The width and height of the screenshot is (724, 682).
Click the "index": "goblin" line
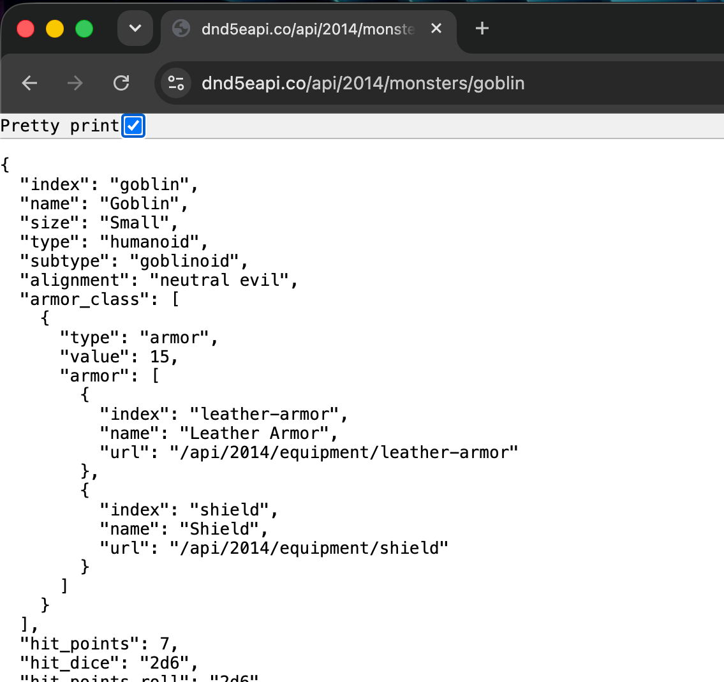(x=109, y=185)
